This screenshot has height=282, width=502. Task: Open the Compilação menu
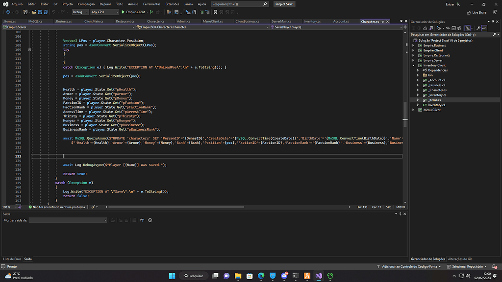coord(86,4)
